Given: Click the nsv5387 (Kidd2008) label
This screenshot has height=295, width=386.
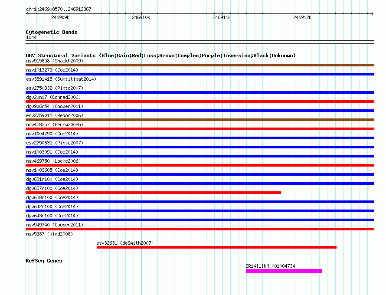Looking at the screenshot, I should pyautogui.click(x=49, y=234).
